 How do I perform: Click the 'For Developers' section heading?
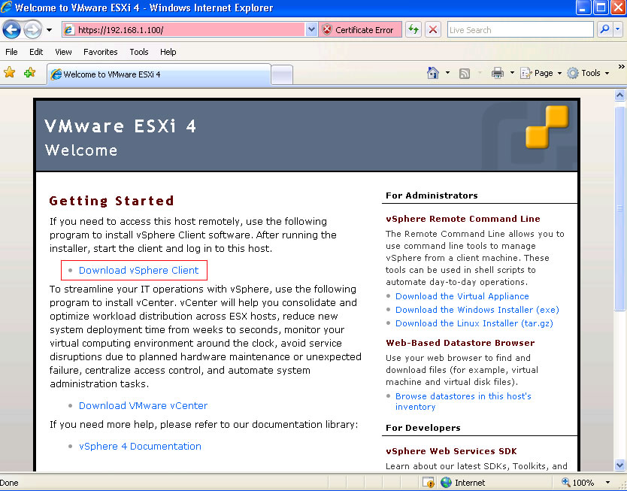pos(423,428)
